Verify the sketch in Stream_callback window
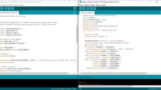161x90 pixels. (80, 8)
